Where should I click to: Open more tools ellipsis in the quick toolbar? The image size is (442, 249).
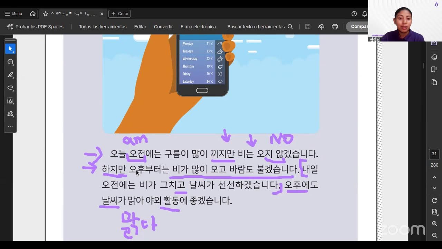pos(10,126)
